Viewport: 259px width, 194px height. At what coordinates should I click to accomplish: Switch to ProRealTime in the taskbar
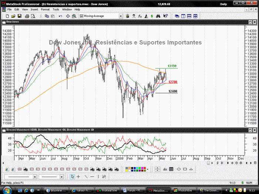107,190
